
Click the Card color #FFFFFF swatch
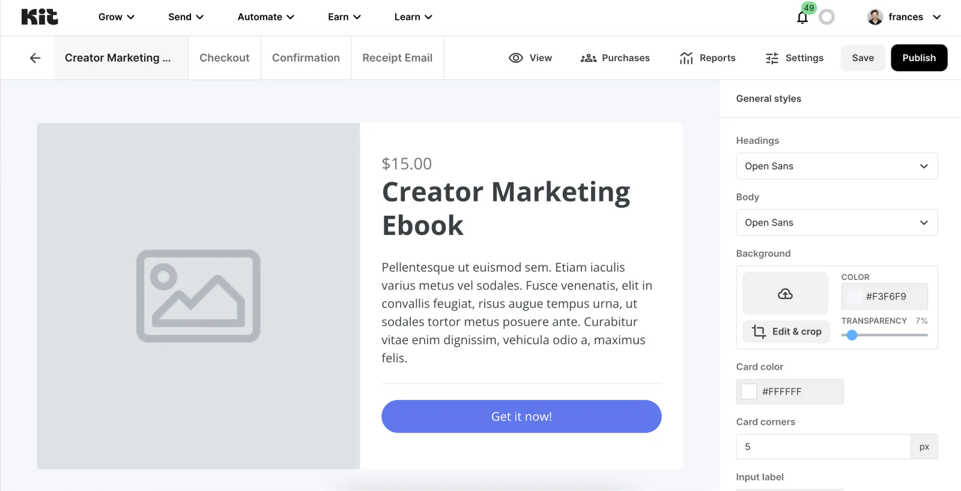point(749,391)
